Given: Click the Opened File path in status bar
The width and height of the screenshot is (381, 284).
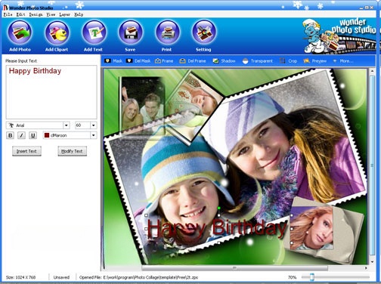Looking at the screenshot, I should pyautogui.click(x=138, y=277).
